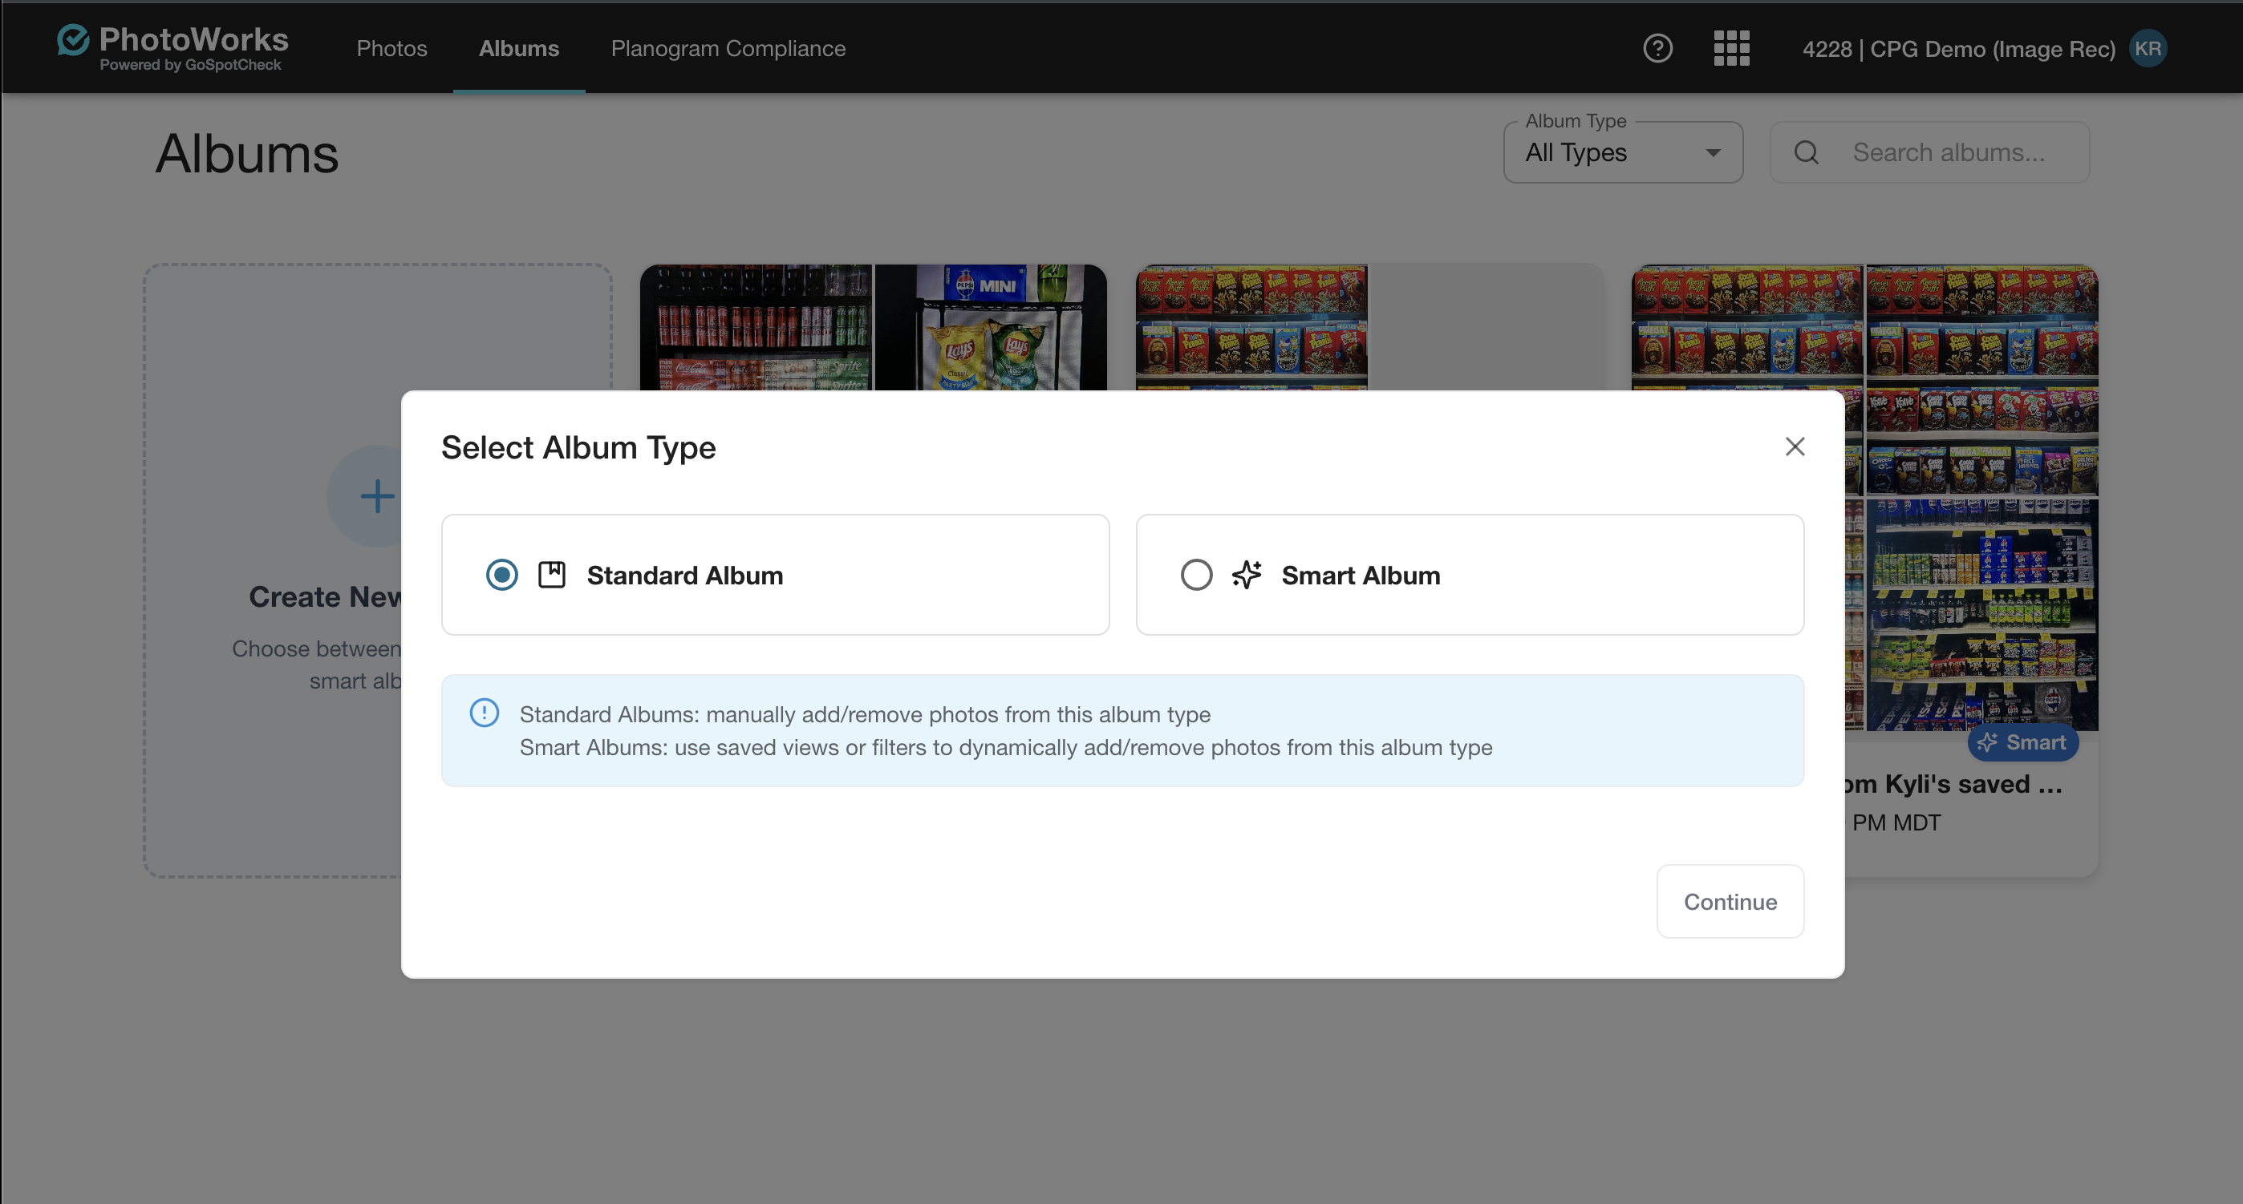
Task: Open the soda and chips album thumbnail
Action: (x=873, y=327)
